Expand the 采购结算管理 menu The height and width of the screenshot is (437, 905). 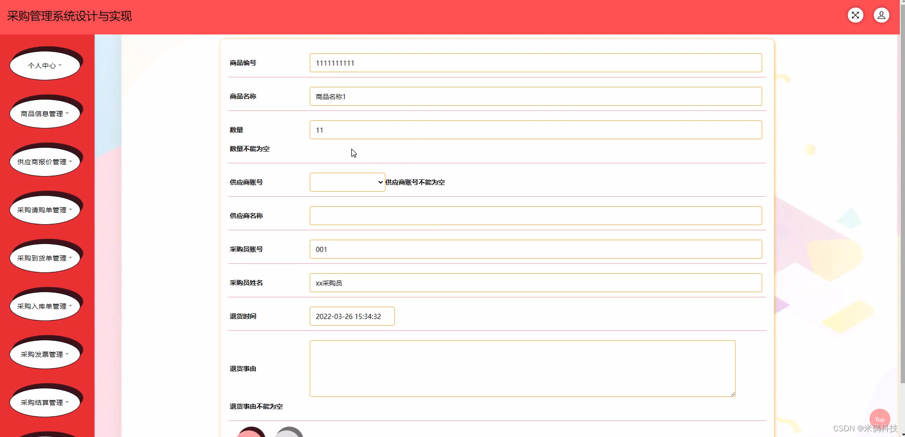pyautogui.click(x=45, y=403)
